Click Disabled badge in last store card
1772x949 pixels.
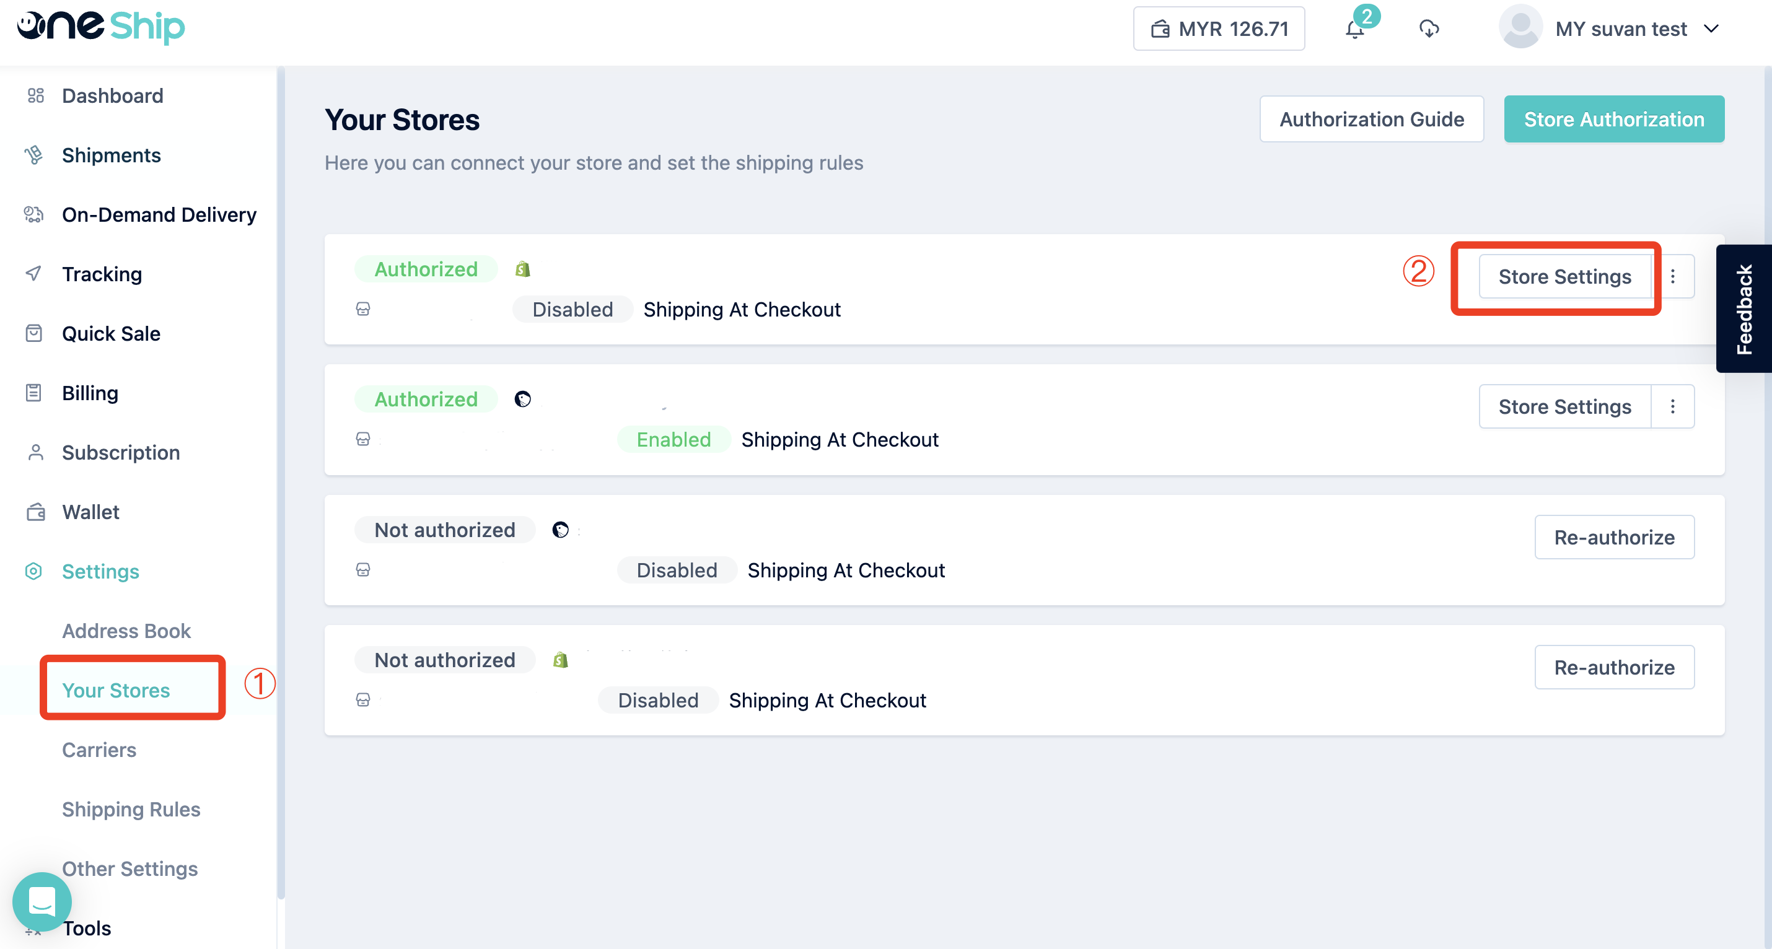click(x=659, y=700)
